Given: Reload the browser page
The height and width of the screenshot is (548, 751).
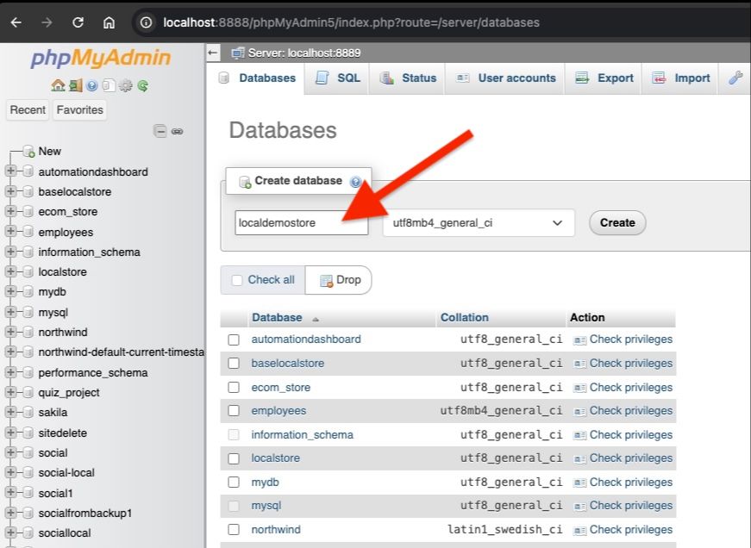Looking at the screenshot, I should 78,22.
